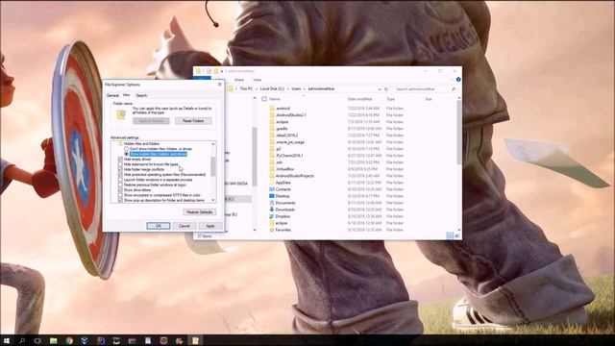Select the Documents folder icon
Image resolution: width=615 pixels, height=346 pixels.
(x=272, y=203)
